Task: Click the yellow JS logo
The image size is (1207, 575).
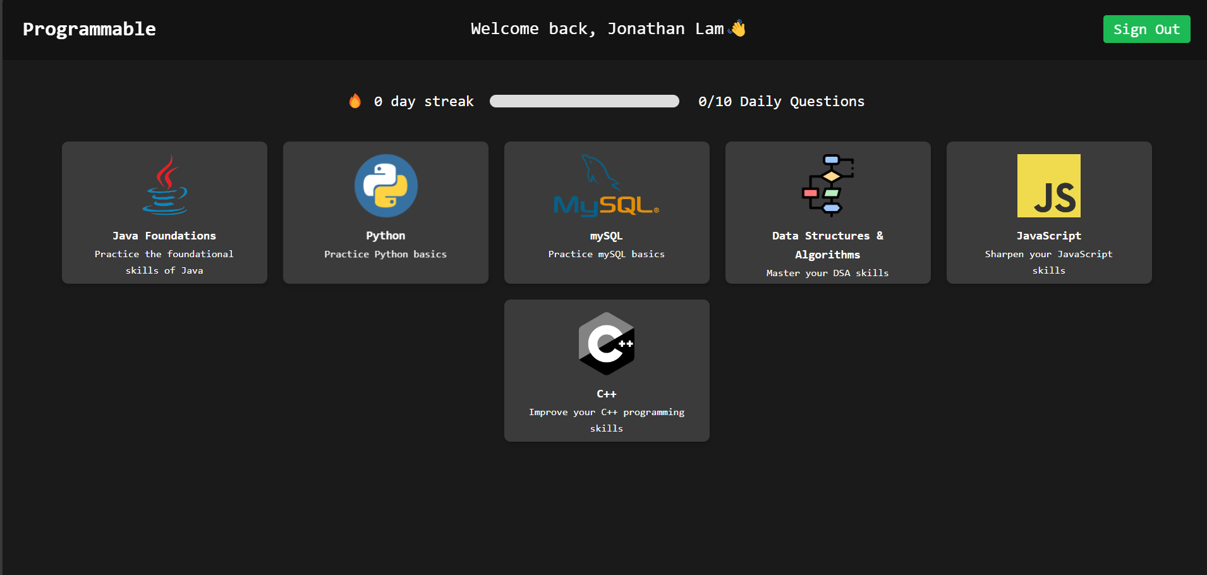Action: pyautogui.click(x=1049, y=186)
